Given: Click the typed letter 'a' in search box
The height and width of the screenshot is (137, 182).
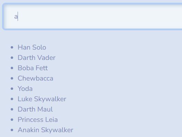Looking at the screenshot, I should (x=16, y=17).
